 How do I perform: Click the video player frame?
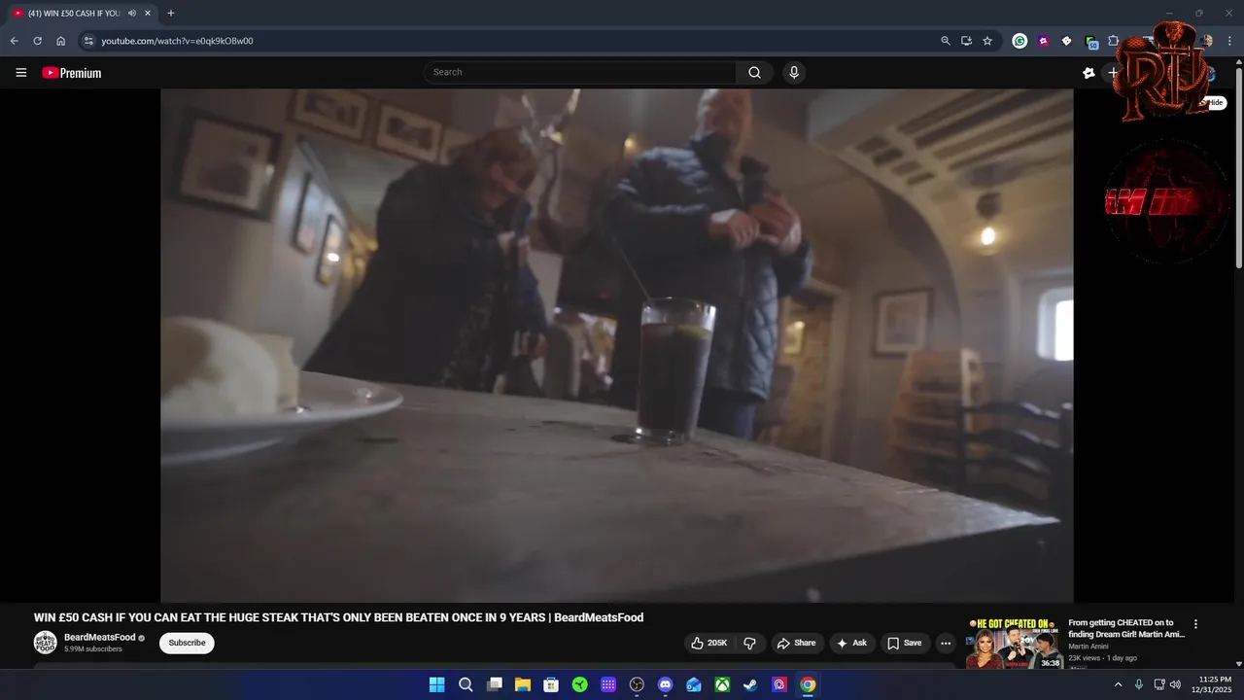616,345
